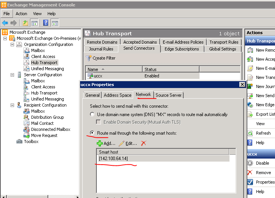275x198 pixels.
Task: Select Hub Transport under Organization Configuration
Action: 44,63
